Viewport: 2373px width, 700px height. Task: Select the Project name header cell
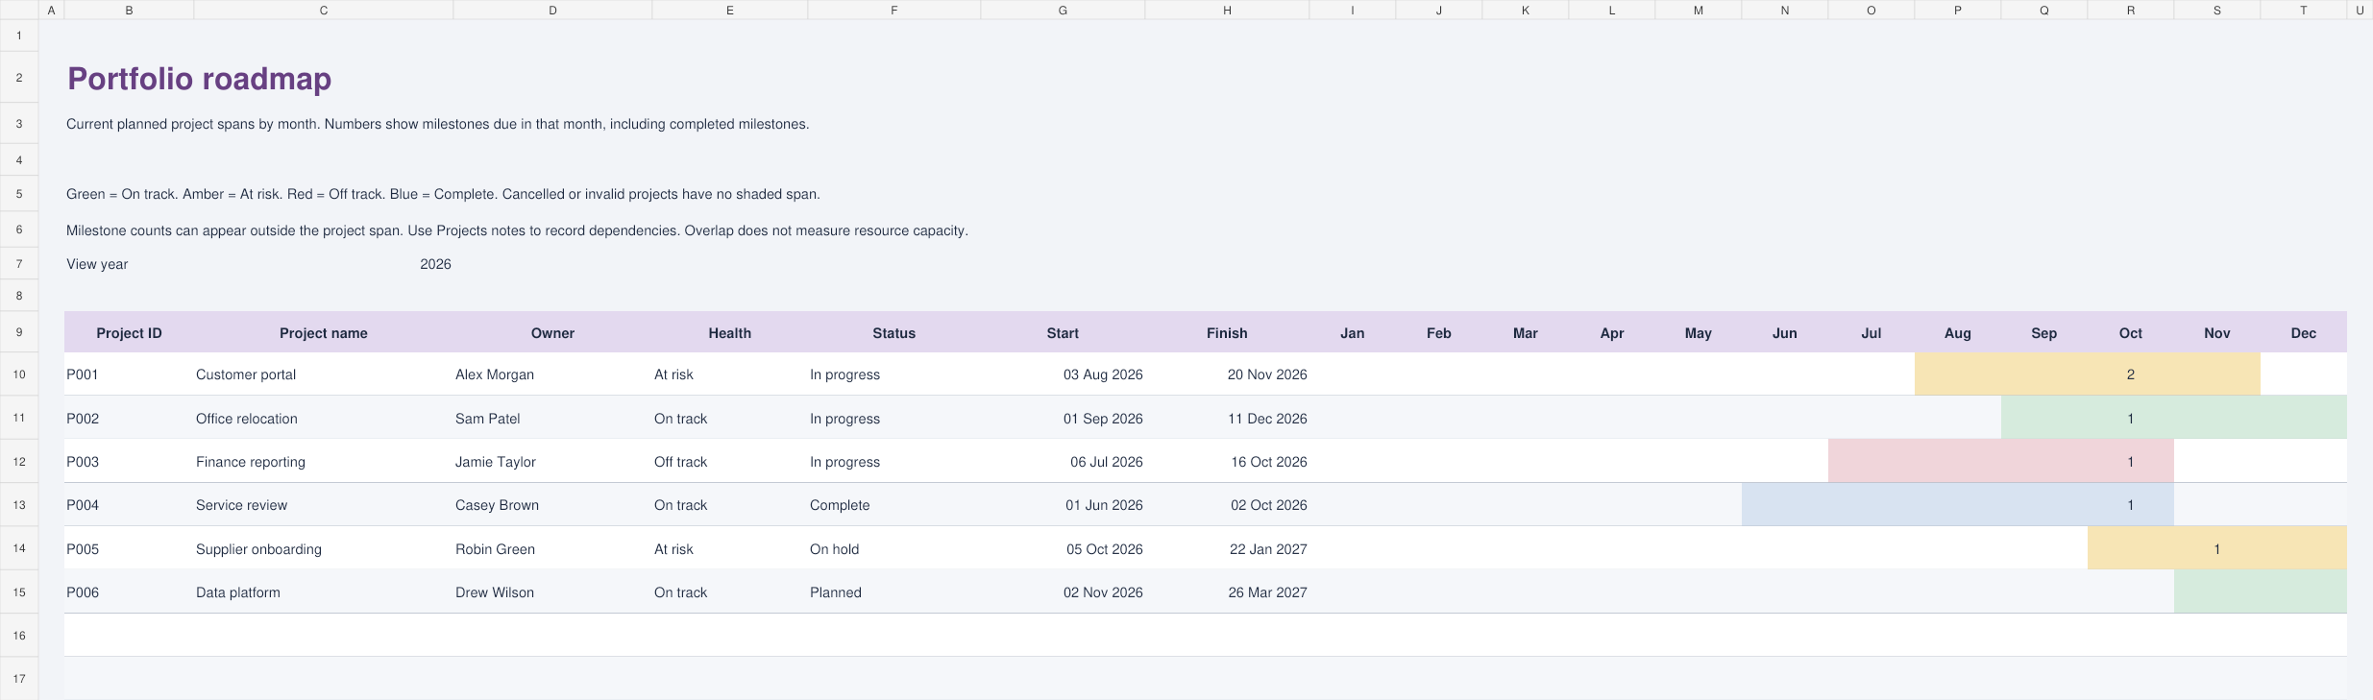(323, 333)
